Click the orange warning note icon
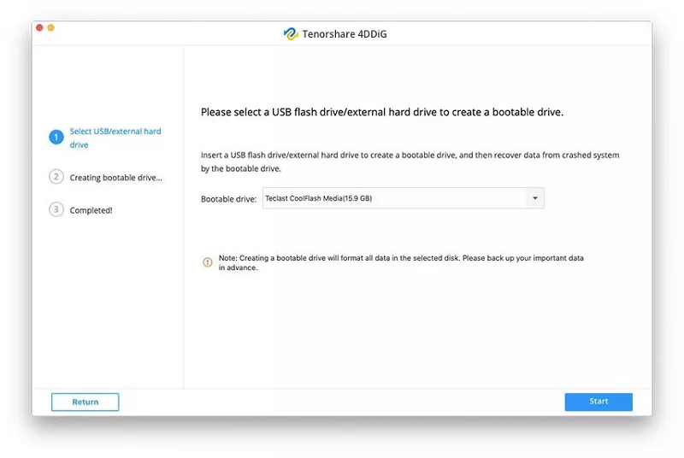 coord(208,262)
